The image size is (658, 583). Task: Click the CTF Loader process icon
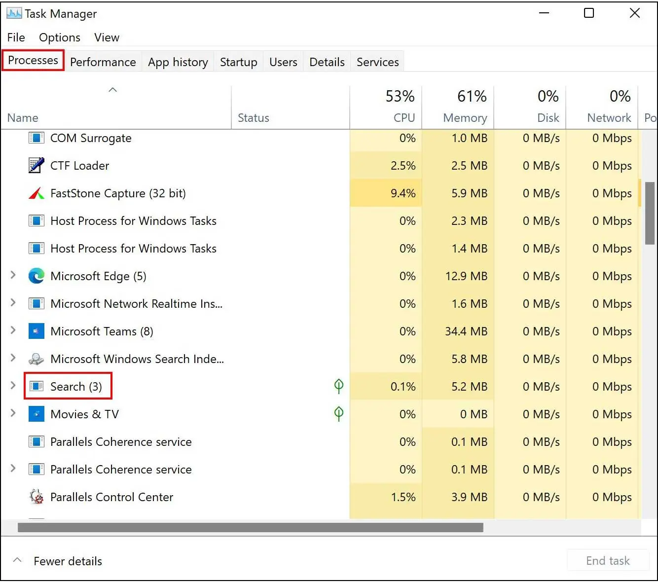point(36,165)
